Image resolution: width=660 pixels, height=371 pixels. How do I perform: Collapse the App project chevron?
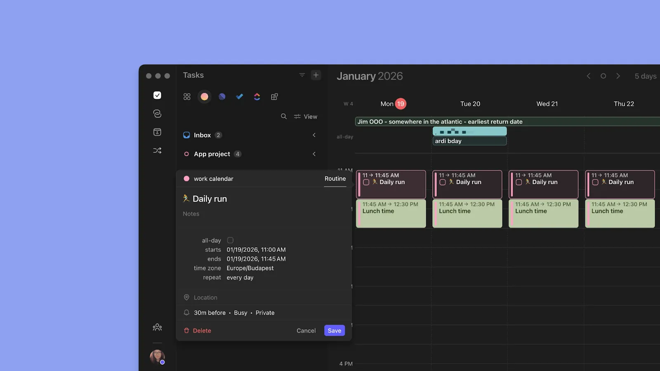(x=314, y=154)
